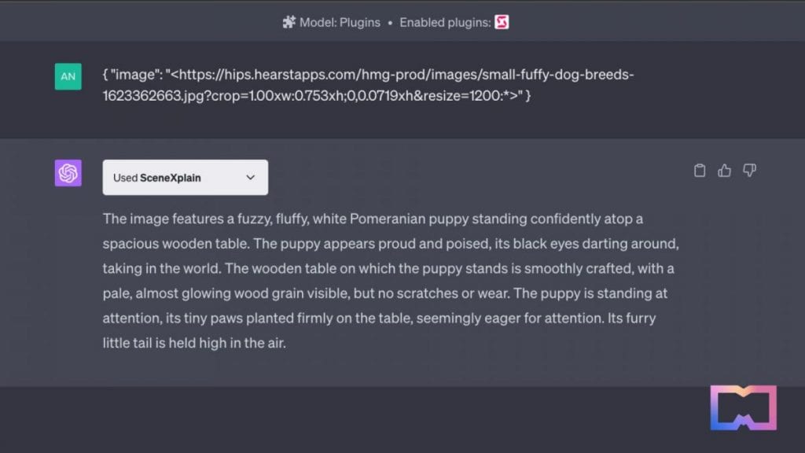
Task: Click the 1623362663.jpg crop parameters line
Action: [317, 95]
